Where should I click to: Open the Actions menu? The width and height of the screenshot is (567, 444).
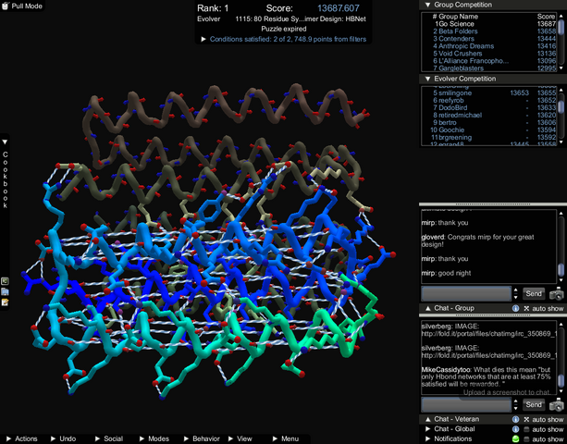click(22, 438)
